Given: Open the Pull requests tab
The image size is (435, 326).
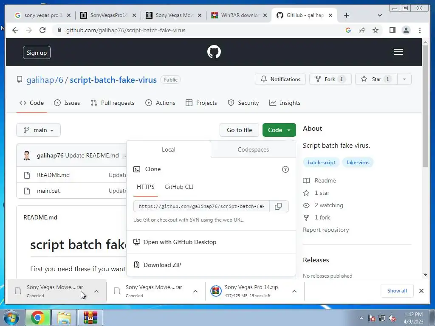Looking at the screenshot, I should tap(112, 103).
